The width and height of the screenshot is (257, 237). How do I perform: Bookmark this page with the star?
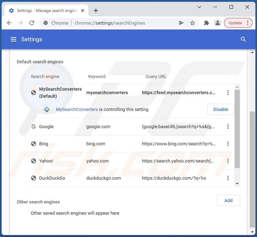point(192,23)
